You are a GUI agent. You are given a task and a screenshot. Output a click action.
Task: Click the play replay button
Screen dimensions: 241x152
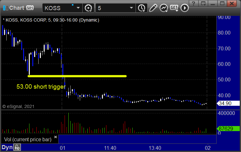tap(184, 8)
